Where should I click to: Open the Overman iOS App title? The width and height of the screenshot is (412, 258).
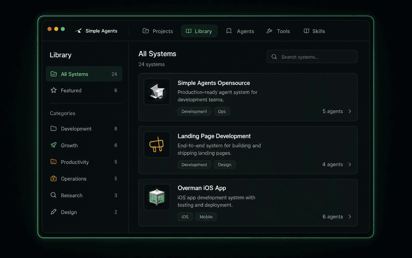(202, 188)
